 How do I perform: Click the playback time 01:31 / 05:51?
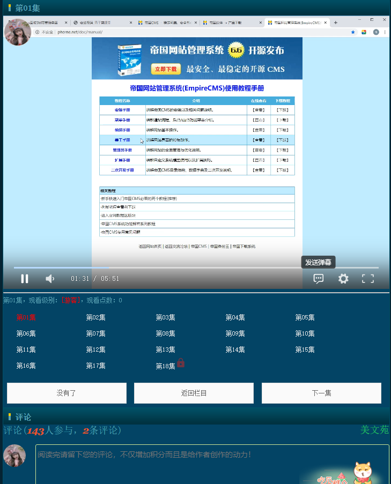click(95, 279)
